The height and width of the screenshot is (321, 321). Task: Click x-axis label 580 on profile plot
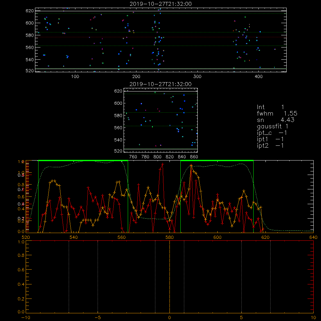[169, 237]
